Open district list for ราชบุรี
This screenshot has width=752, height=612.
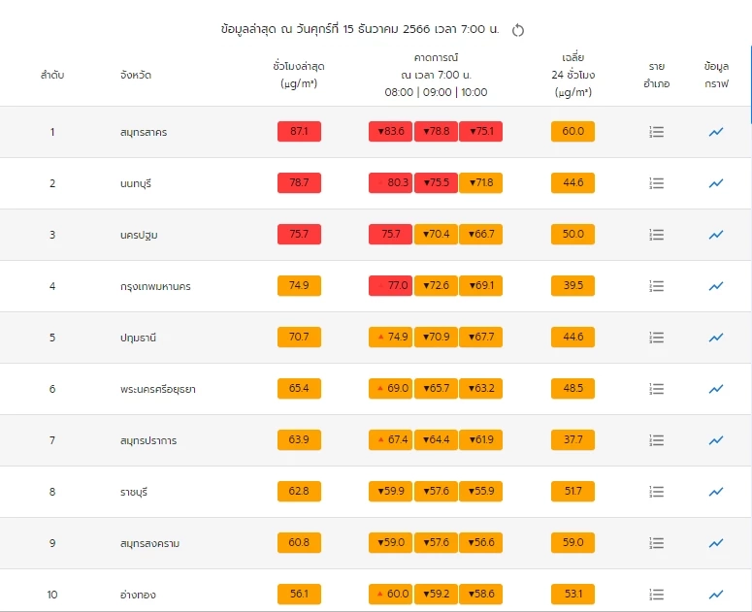657,492
